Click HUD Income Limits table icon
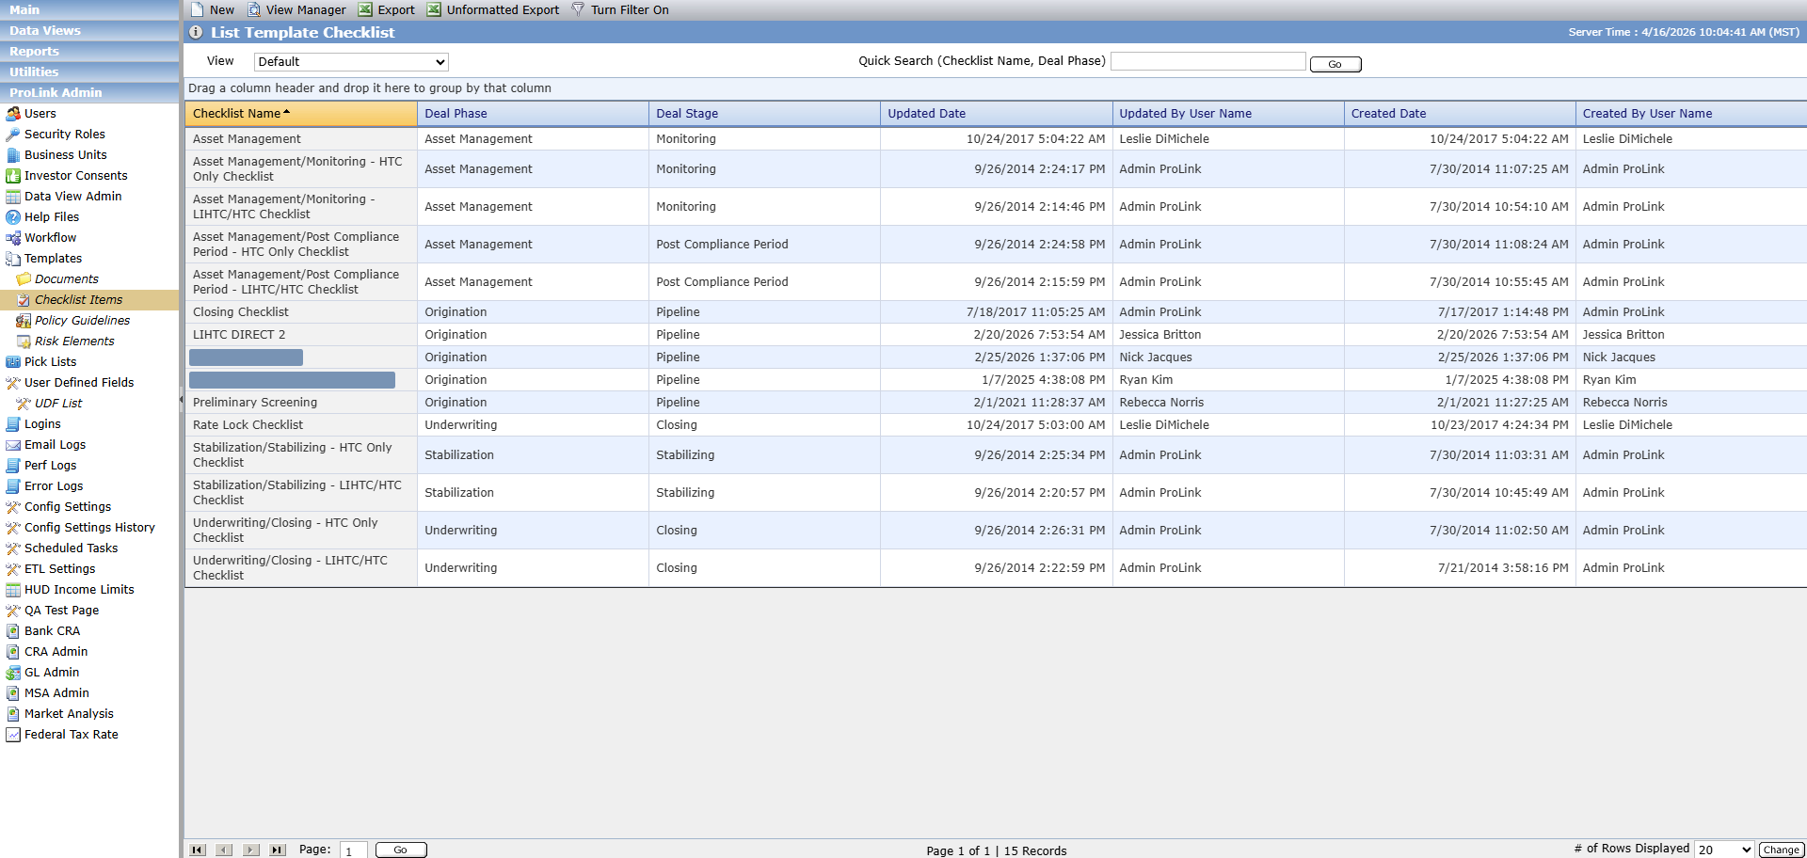 pos(13,590)
